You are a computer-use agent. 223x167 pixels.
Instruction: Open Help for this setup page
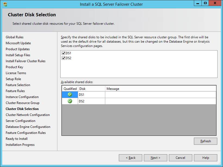206,157
